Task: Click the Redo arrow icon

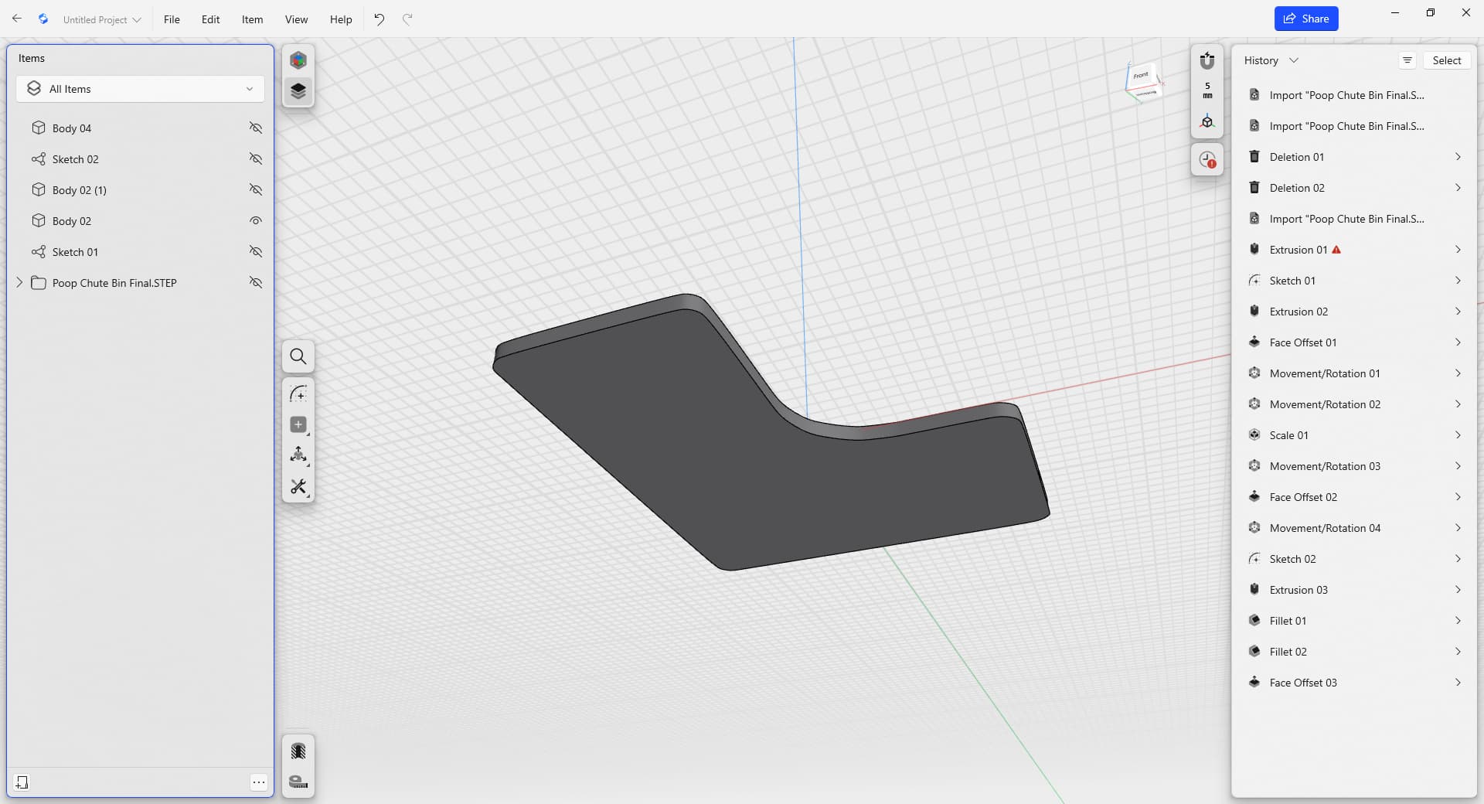Action: pyautogui.click(x=407, y=19)
